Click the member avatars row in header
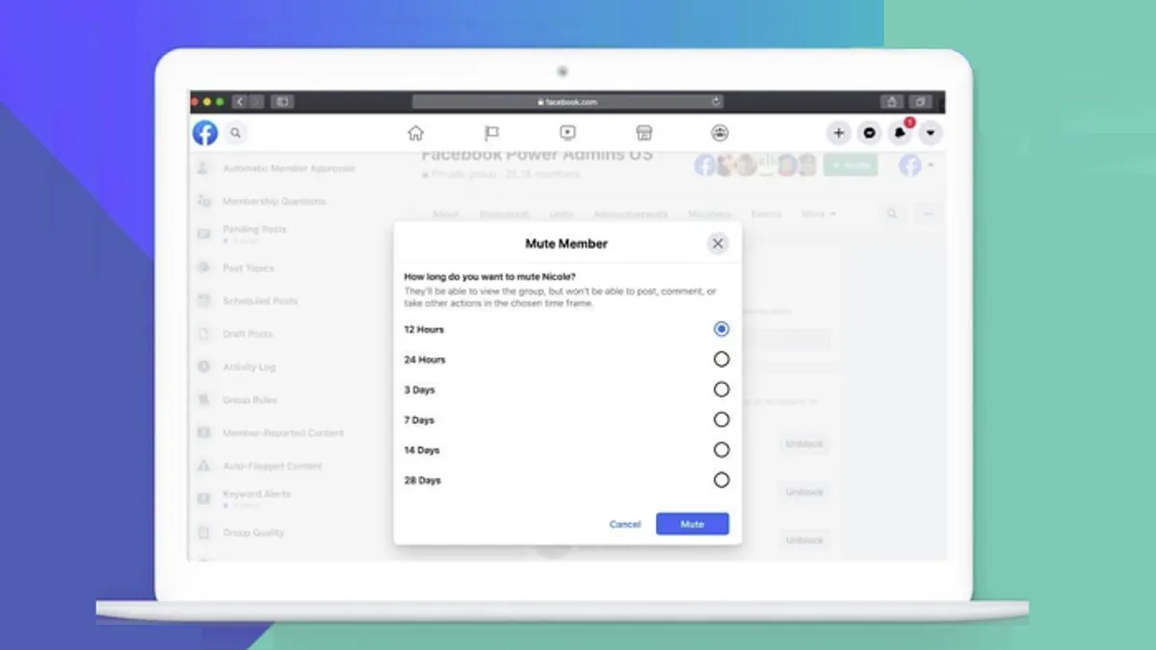The image size is (1156, 650). (x=755, y=166)
